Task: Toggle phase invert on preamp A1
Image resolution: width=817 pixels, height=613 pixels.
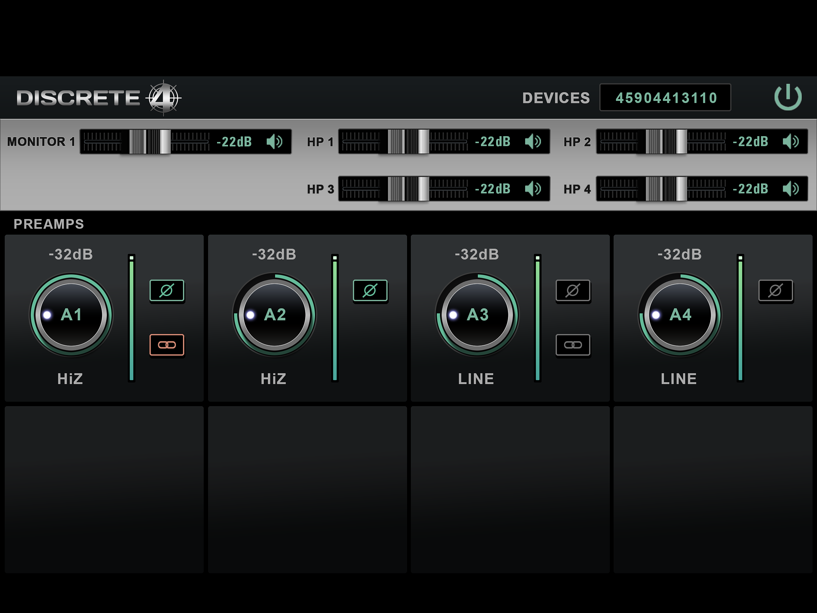Action: point(167,291)
